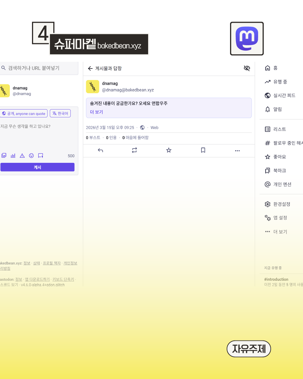Boost the post from dnamag
The image size is (303, 379).
134,150
